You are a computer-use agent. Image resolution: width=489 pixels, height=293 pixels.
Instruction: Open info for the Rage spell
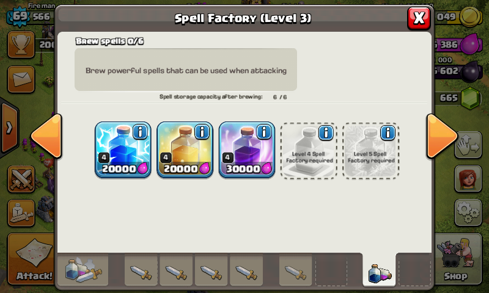(264, 132)
